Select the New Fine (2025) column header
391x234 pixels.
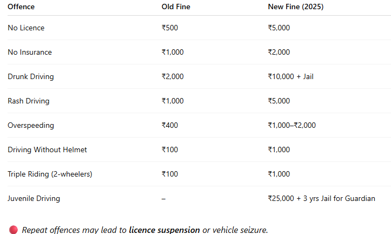tap(295, 6)
